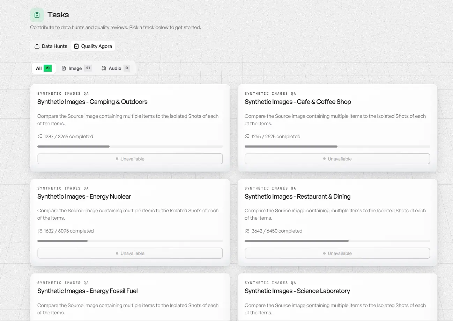
Task: Click checklist icon beside 1287 / 3265 completed
Action: (x=40, y=136)
